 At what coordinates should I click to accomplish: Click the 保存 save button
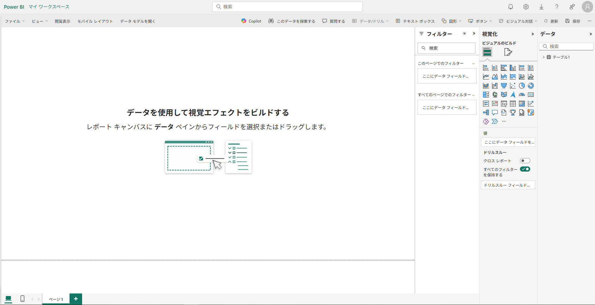[573, 21]
